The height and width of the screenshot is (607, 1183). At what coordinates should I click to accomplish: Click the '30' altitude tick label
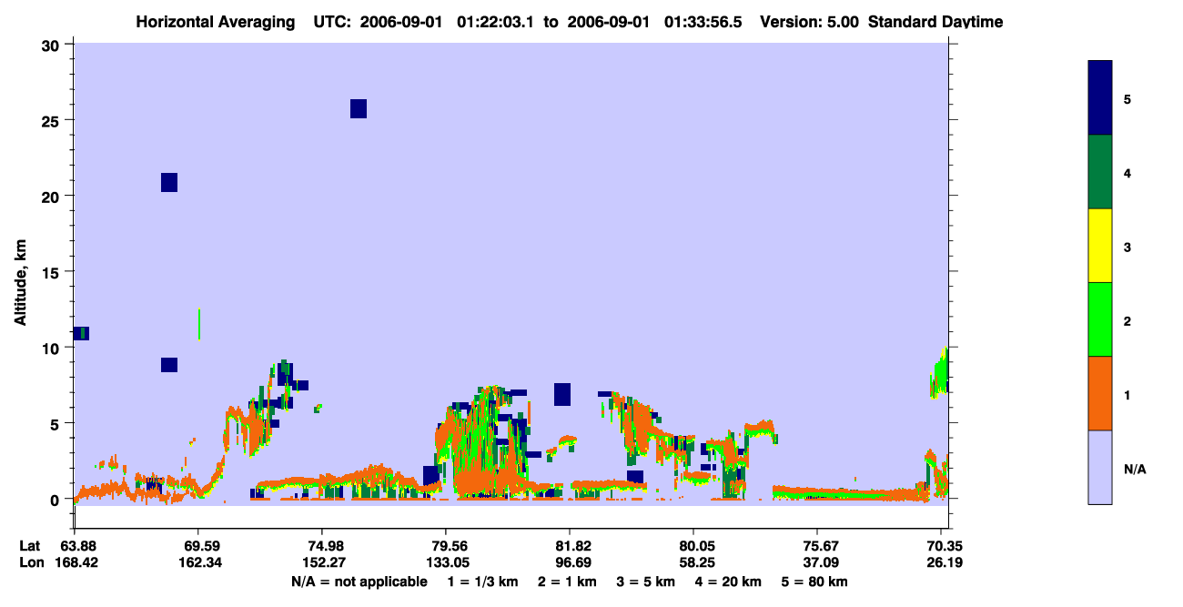tap(51, 45)
